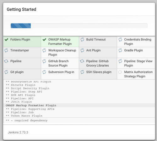Select 'Ant Plugin' text

[93, 50]
